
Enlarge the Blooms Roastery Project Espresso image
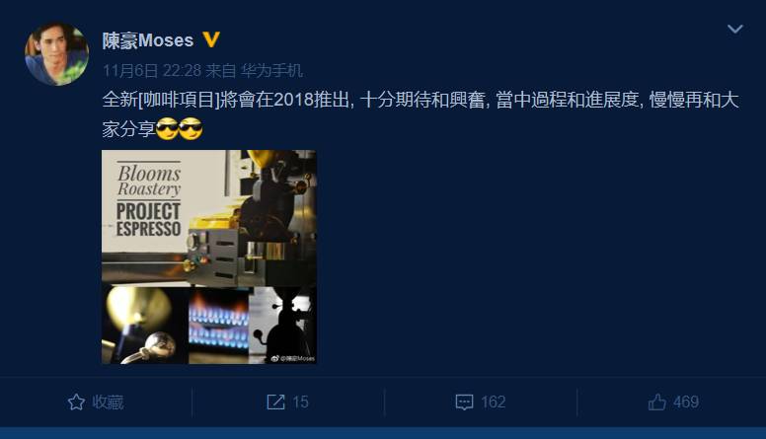(209, 256)
